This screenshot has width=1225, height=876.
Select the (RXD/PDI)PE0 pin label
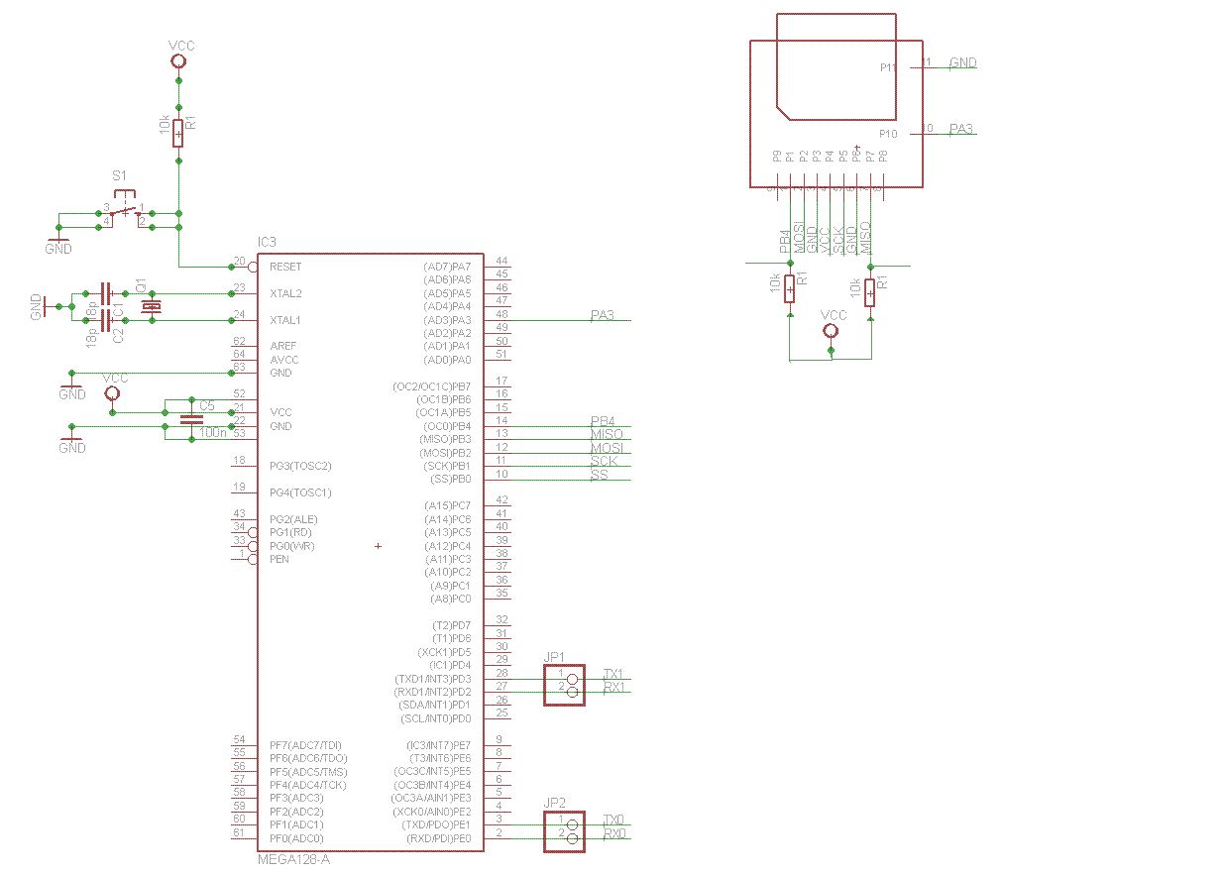coord(438,838)
